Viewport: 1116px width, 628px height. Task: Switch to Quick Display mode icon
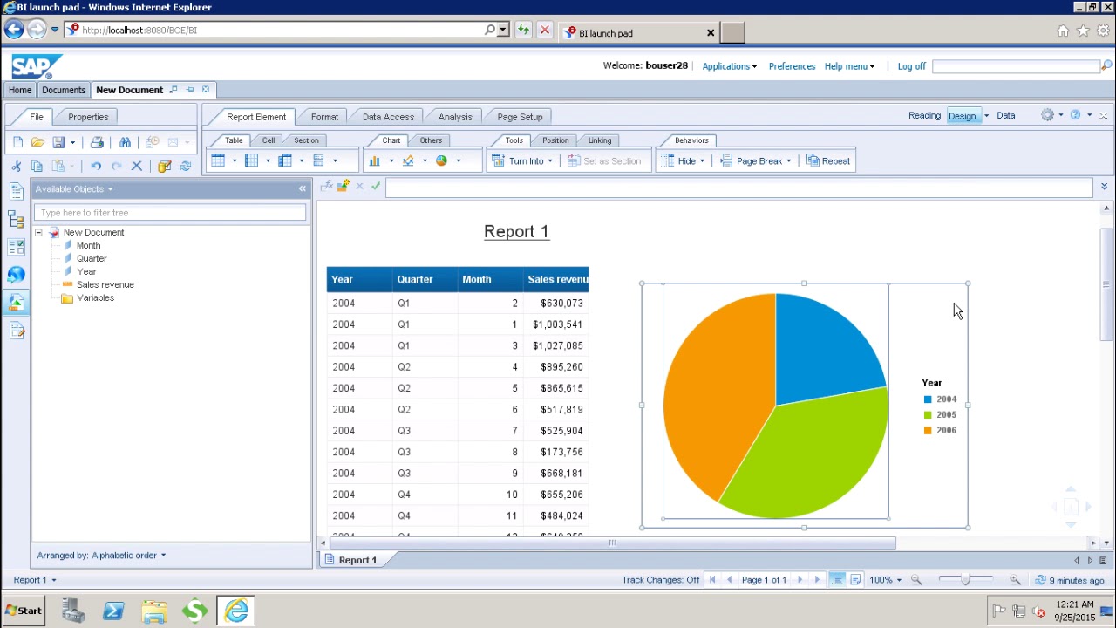837,580
